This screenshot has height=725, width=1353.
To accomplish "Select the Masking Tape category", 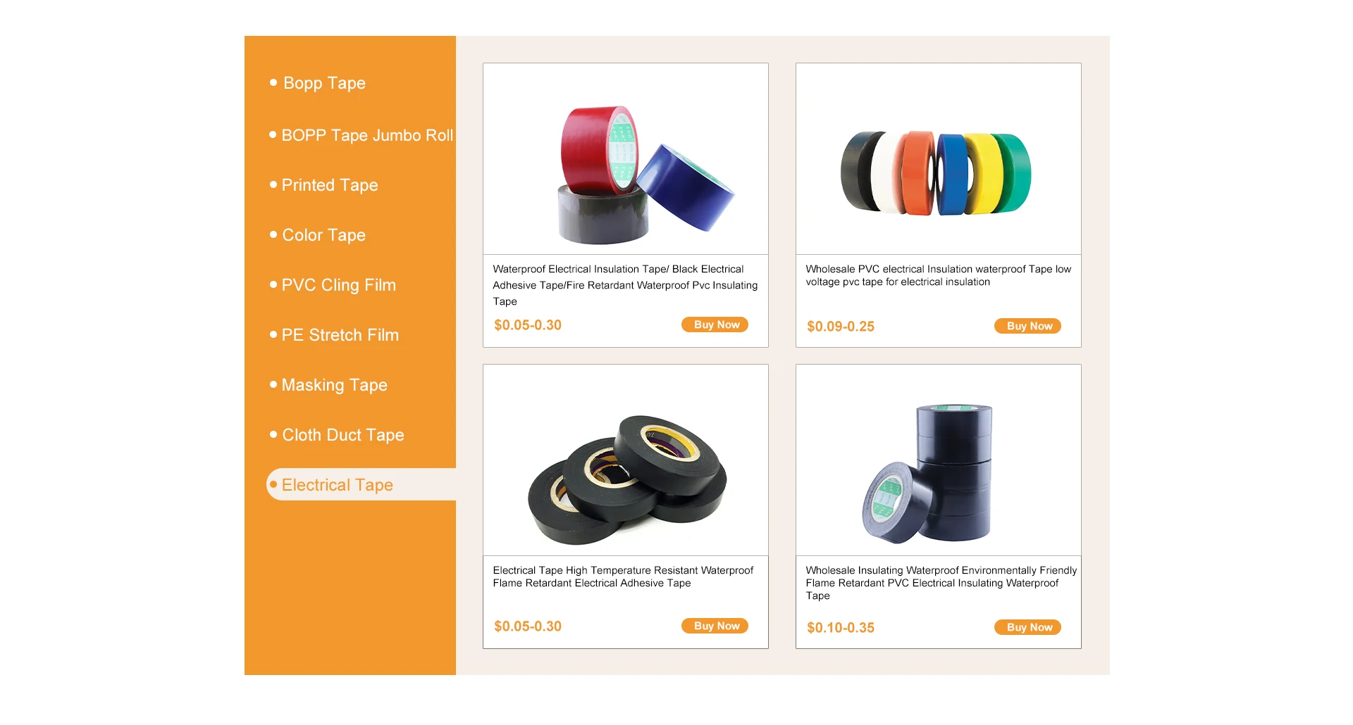I will 334,385.
